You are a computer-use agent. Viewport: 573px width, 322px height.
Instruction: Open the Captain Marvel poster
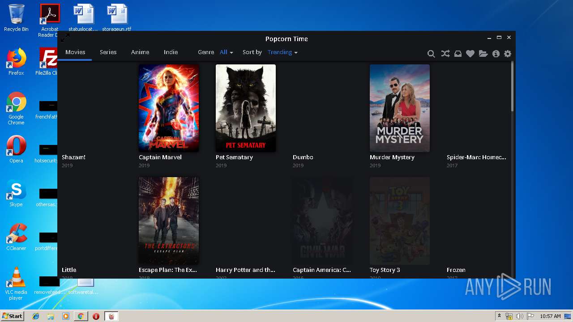pos(169,108)
